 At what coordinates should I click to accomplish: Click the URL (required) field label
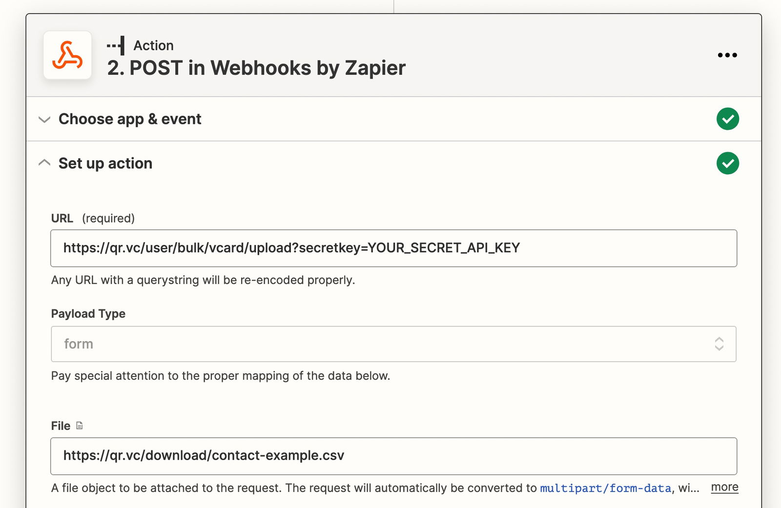click(x=93, y=218)
